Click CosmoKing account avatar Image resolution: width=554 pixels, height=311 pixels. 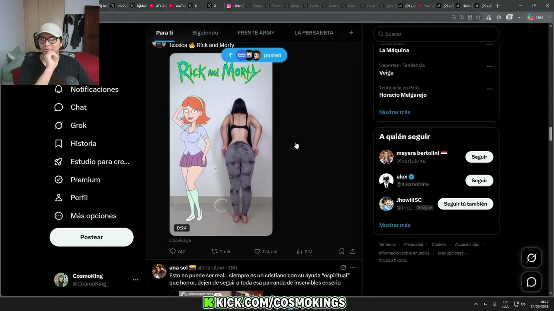[x=61, y=280]
